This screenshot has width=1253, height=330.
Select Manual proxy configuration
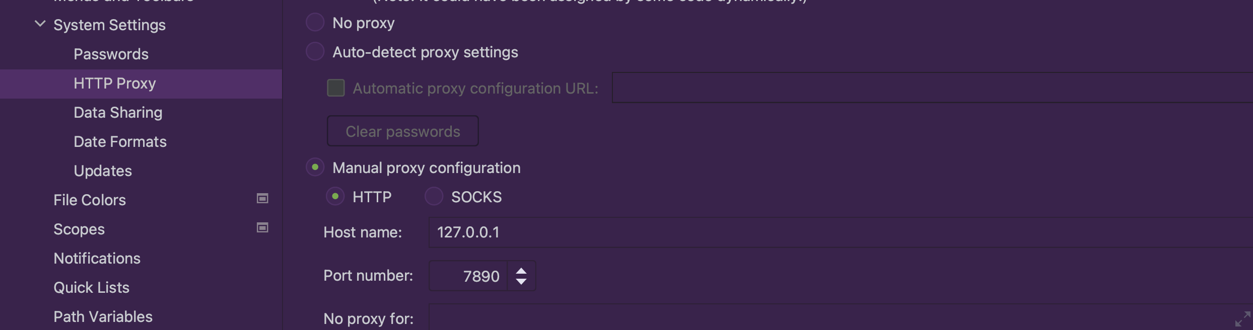315,168
